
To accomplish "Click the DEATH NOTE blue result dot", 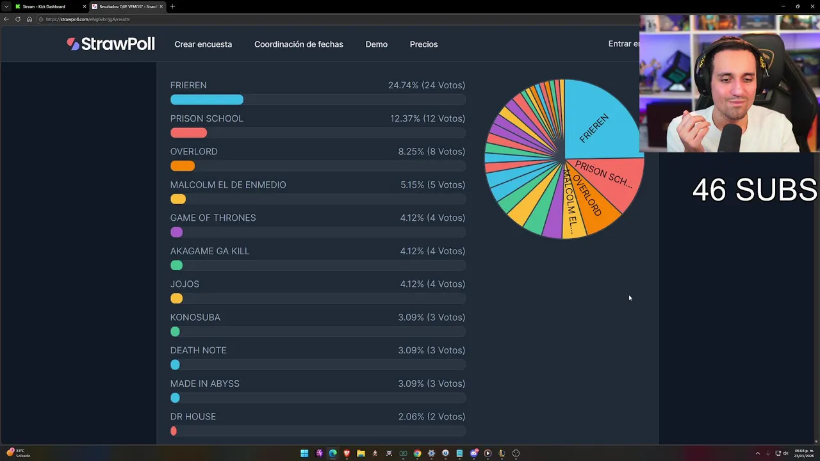I will point(175,365).
